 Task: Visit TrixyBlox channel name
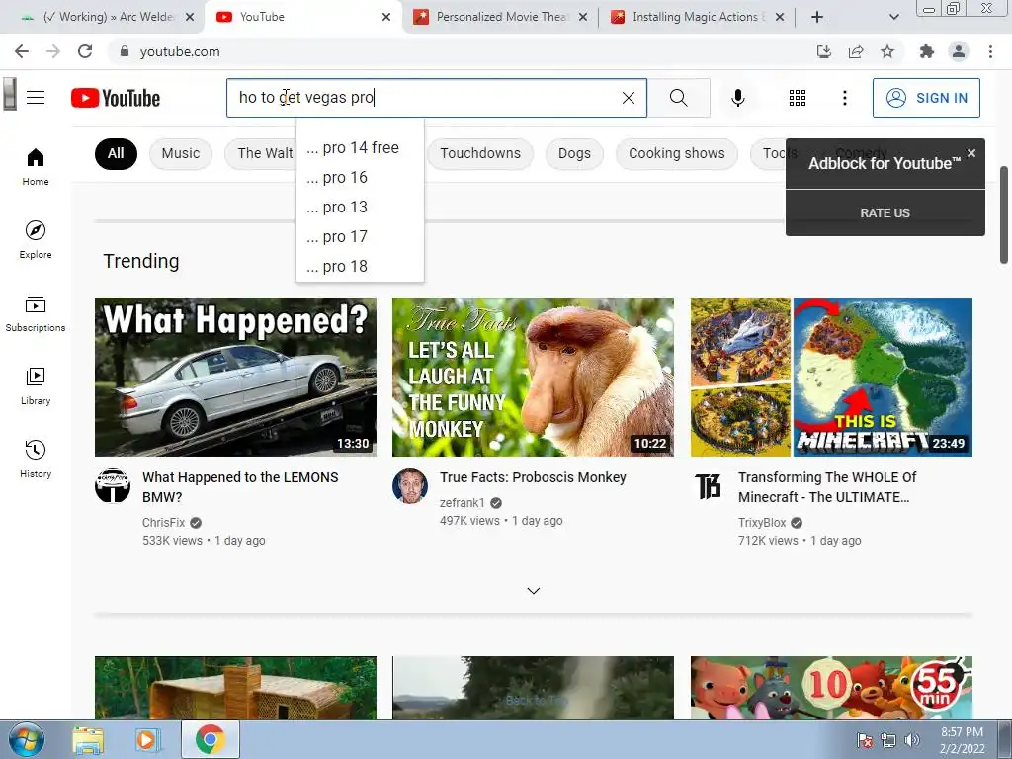[762, 523]
